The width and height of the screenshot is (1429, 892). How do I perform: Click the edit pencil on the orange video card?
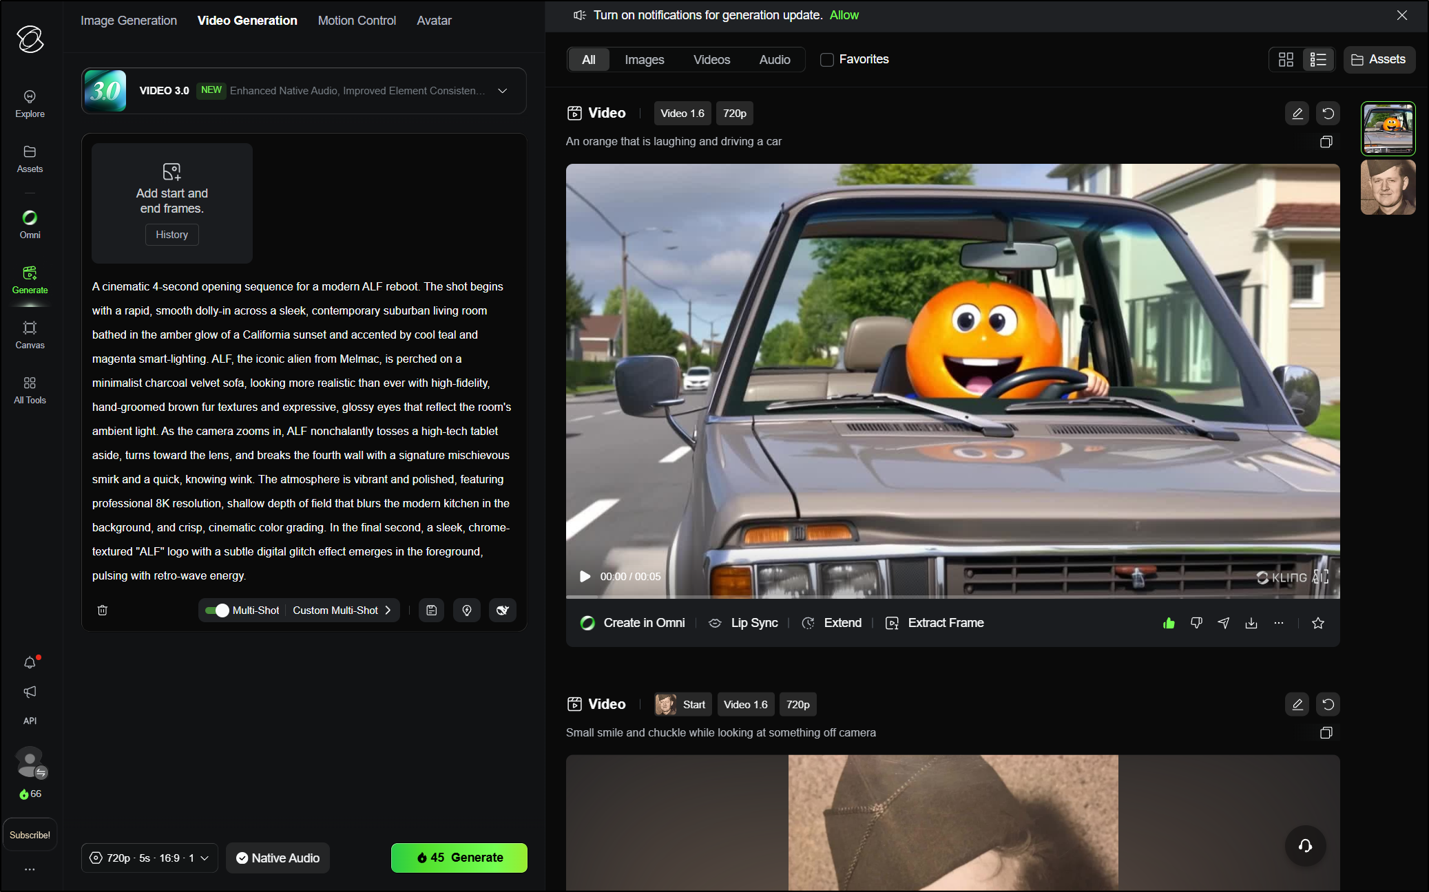click(x=1297, y=113)
